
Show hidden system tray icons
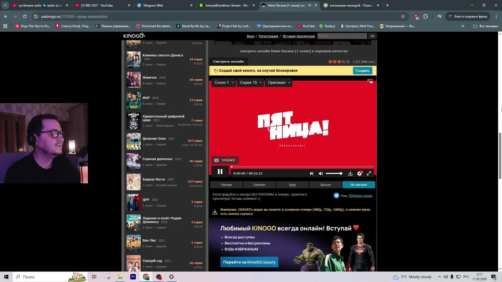click(x=439, y=277)
